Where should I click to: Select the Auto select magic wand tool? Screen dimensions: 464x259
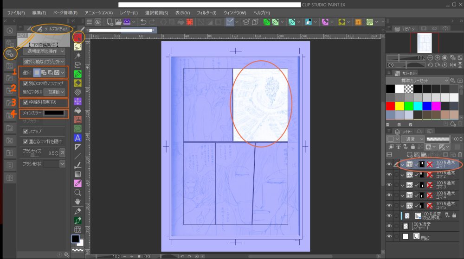[78, 56]
